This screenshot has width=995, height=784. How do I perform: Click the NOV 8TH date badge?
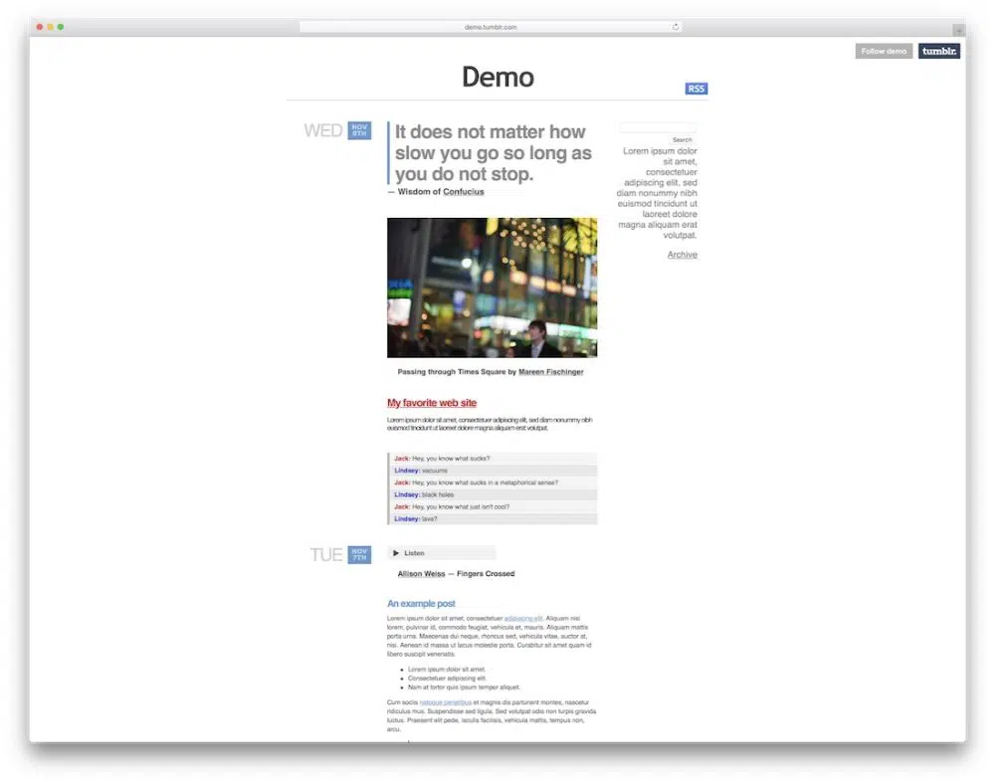(x=359, y=130)
